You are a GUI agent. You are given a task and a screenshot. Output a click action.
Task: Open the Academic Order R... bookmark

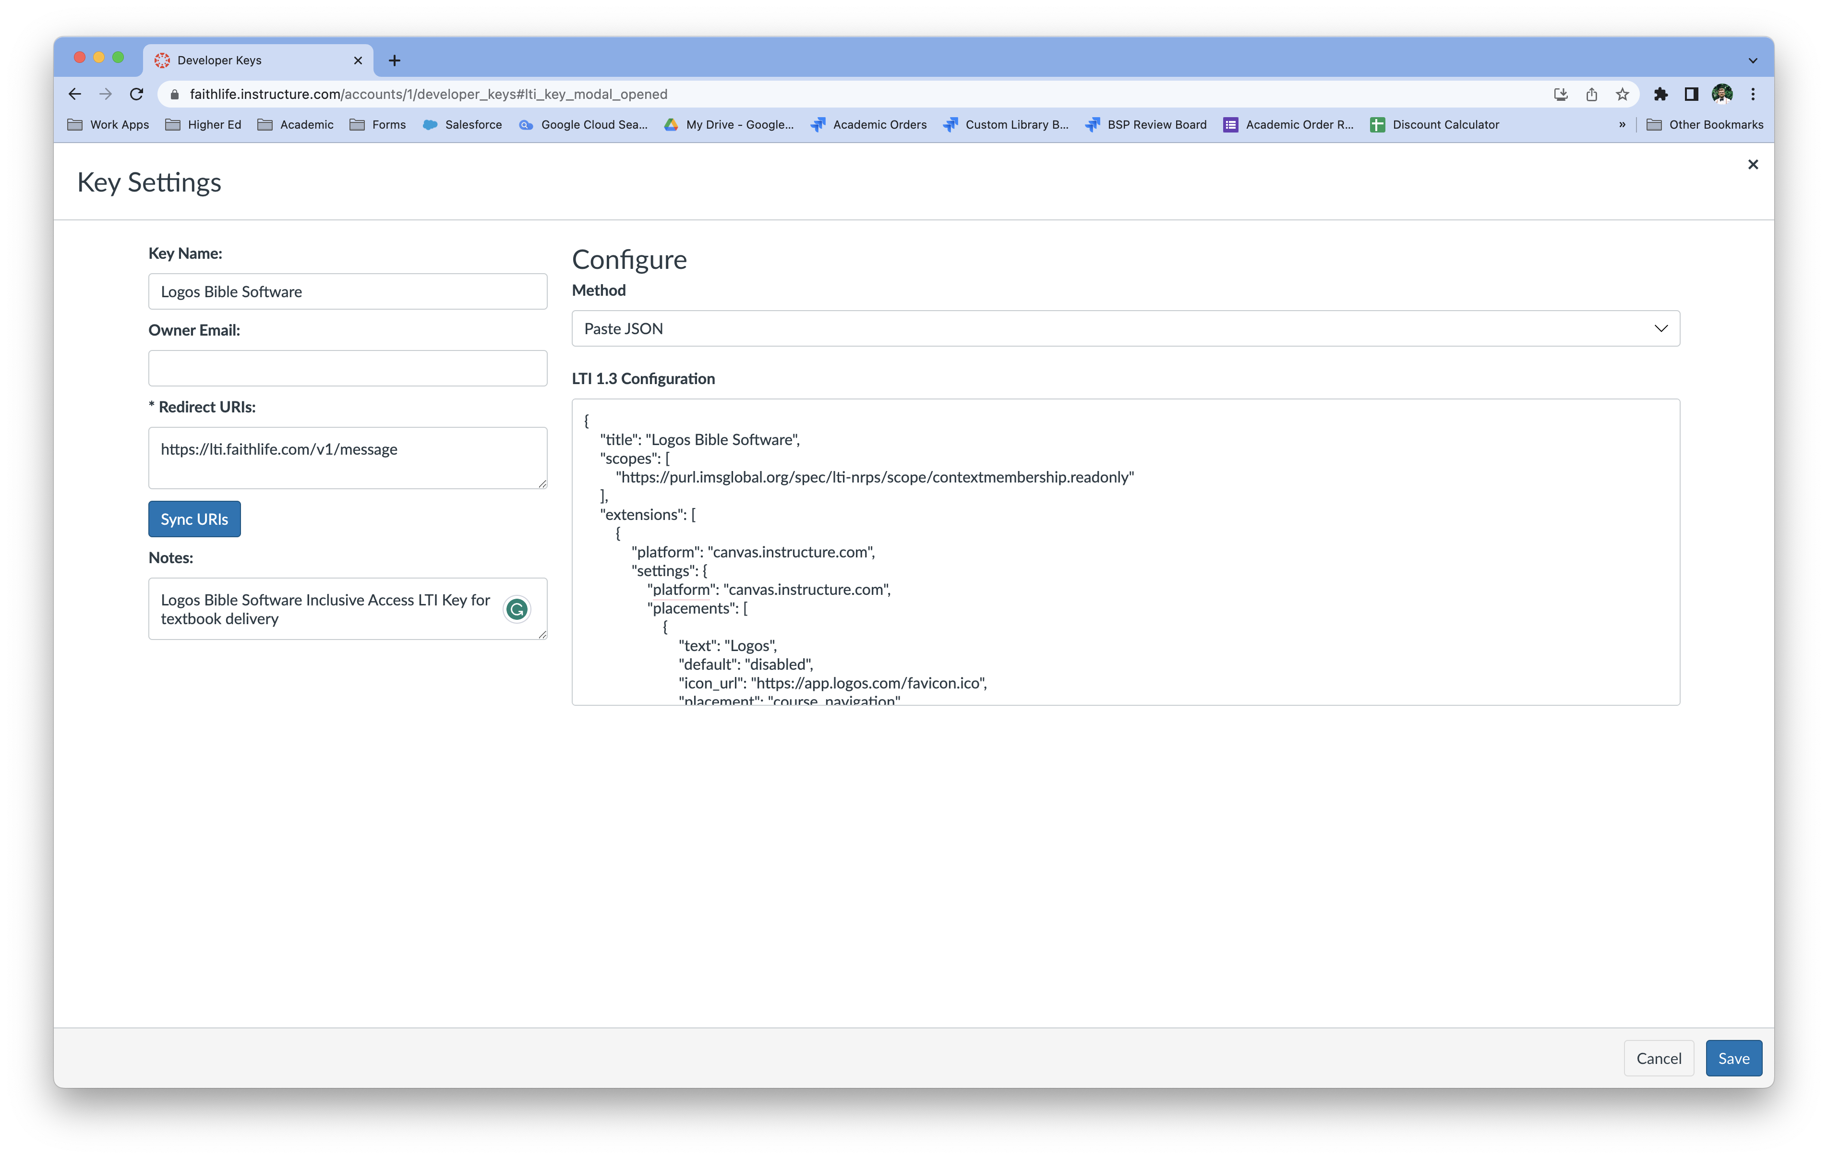coord(1288,124)
